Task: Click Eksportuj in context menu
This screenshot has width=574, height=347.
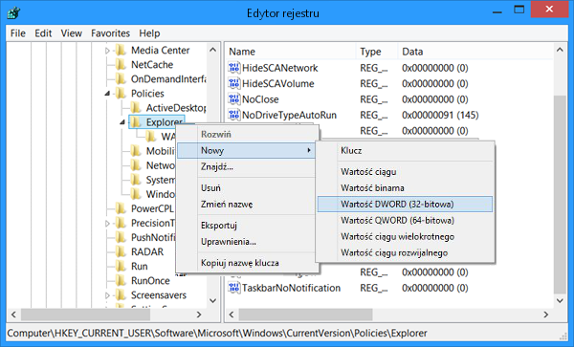Action: (x=246, y=226)
